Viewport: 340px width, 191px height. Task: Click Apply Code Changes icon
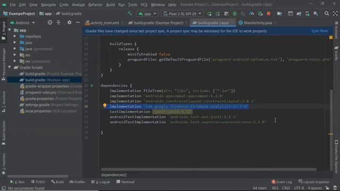(226, 14)
